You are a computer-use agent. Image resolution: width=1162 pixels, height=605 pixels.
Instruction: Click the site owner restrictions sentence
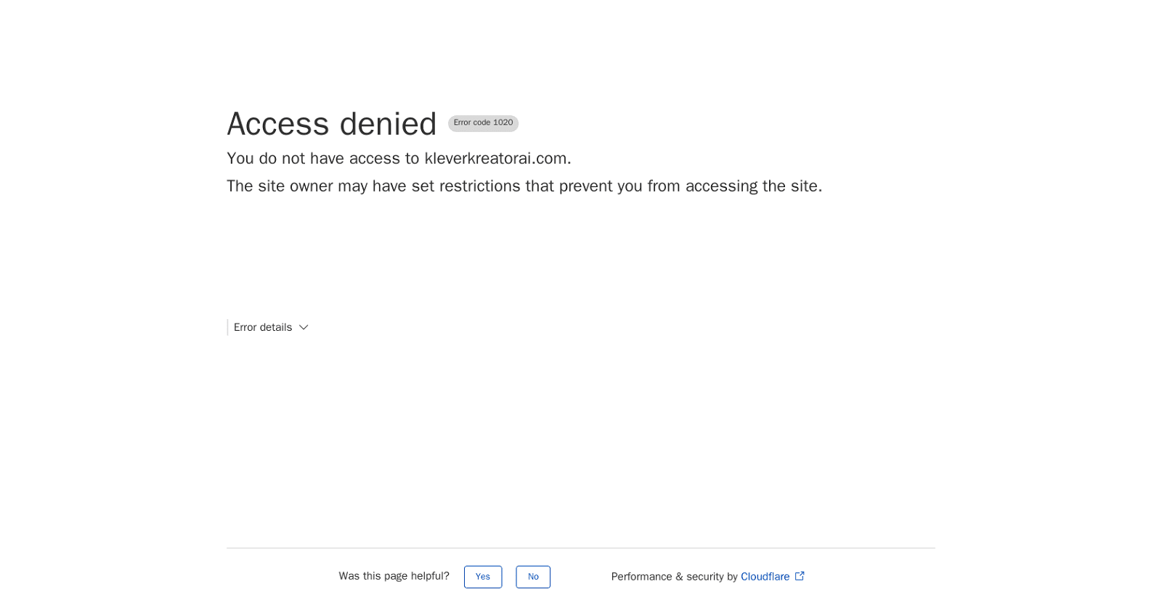pos(524,186)
